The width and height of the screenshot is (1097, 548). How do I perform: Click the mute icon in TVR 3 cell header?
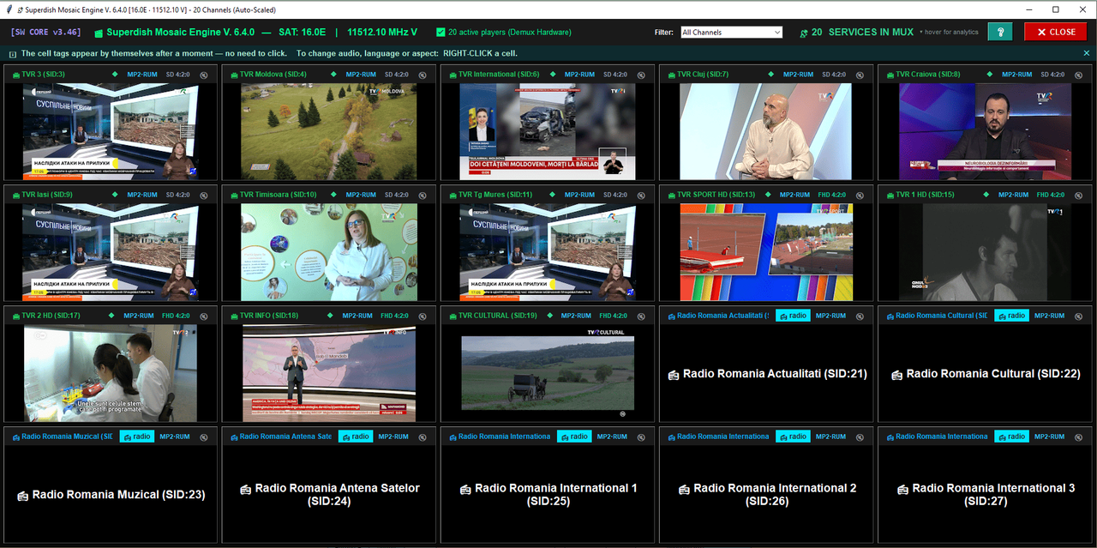(x=204, y=75)
